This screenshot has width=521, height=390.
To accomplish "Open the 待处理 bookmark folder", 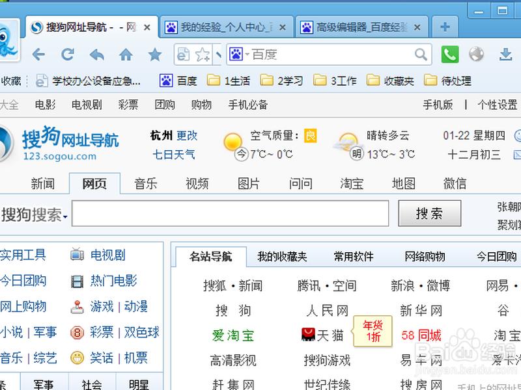I will tap(447, 81).
